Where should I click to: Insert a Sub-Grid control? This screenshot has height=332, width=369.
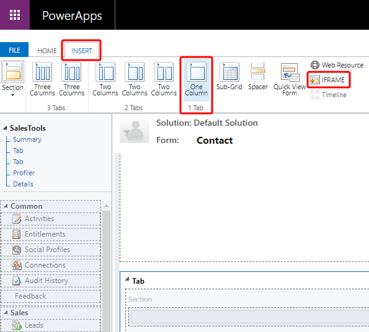229,76
